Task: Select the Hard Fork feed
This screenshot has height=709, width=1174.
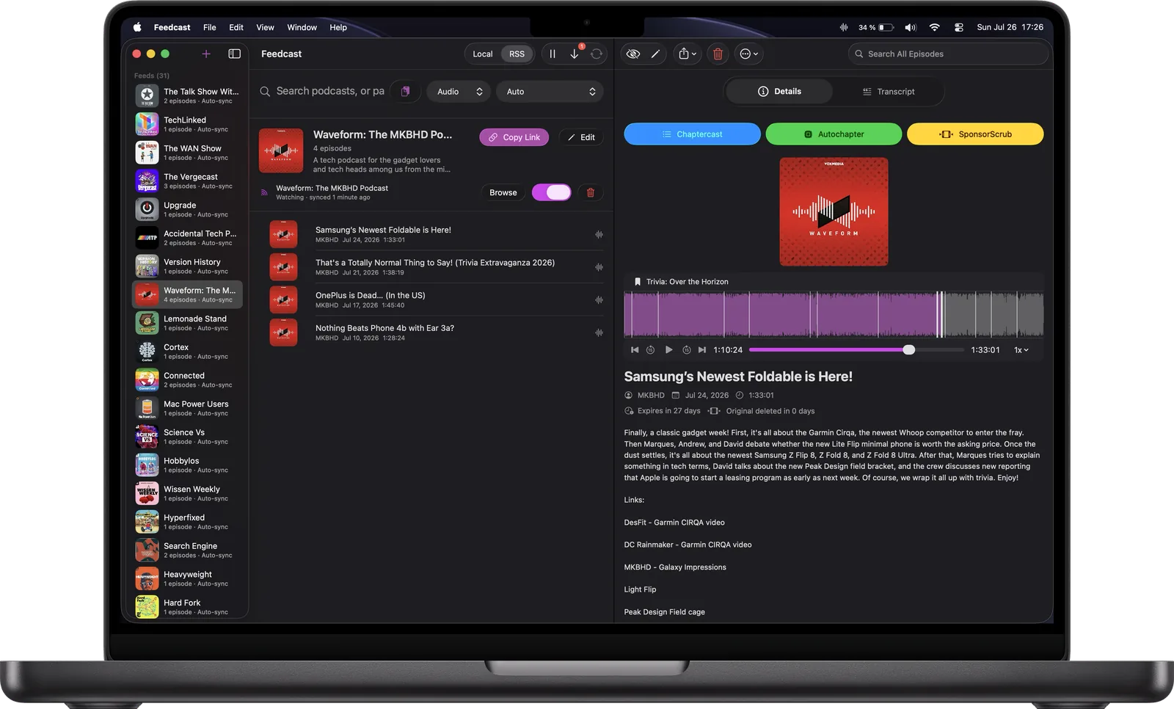Action: point(187,606)
